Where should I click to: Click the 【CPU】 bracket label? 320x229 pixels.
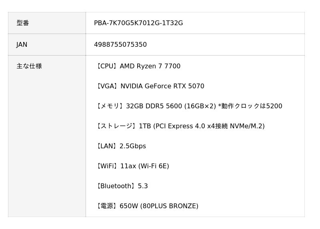coord(107,66)
